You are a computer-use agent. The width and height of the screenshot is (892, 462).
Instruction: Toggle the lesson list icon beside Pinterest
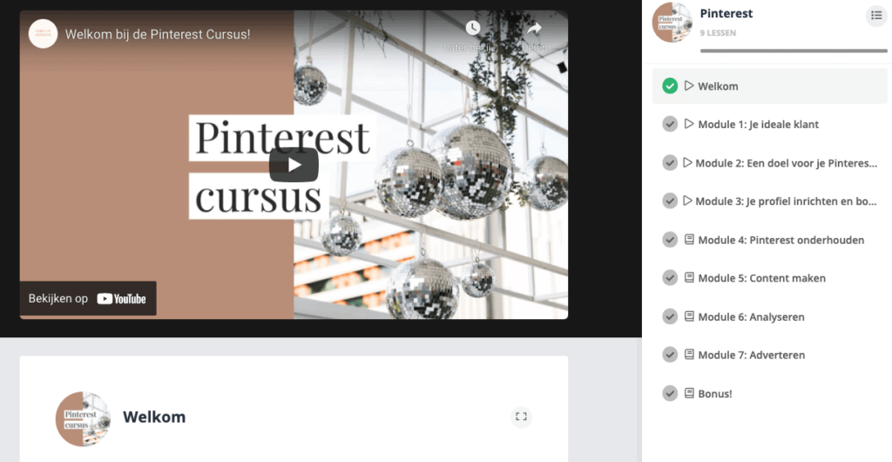[x=876, y=16]
